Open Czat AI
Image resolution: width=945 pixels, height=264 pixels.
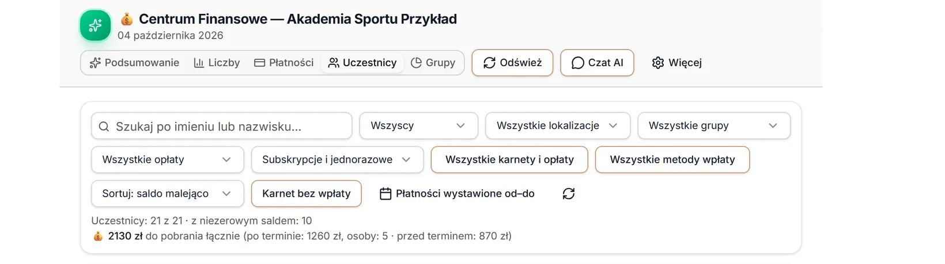click(x=597, y=63)
